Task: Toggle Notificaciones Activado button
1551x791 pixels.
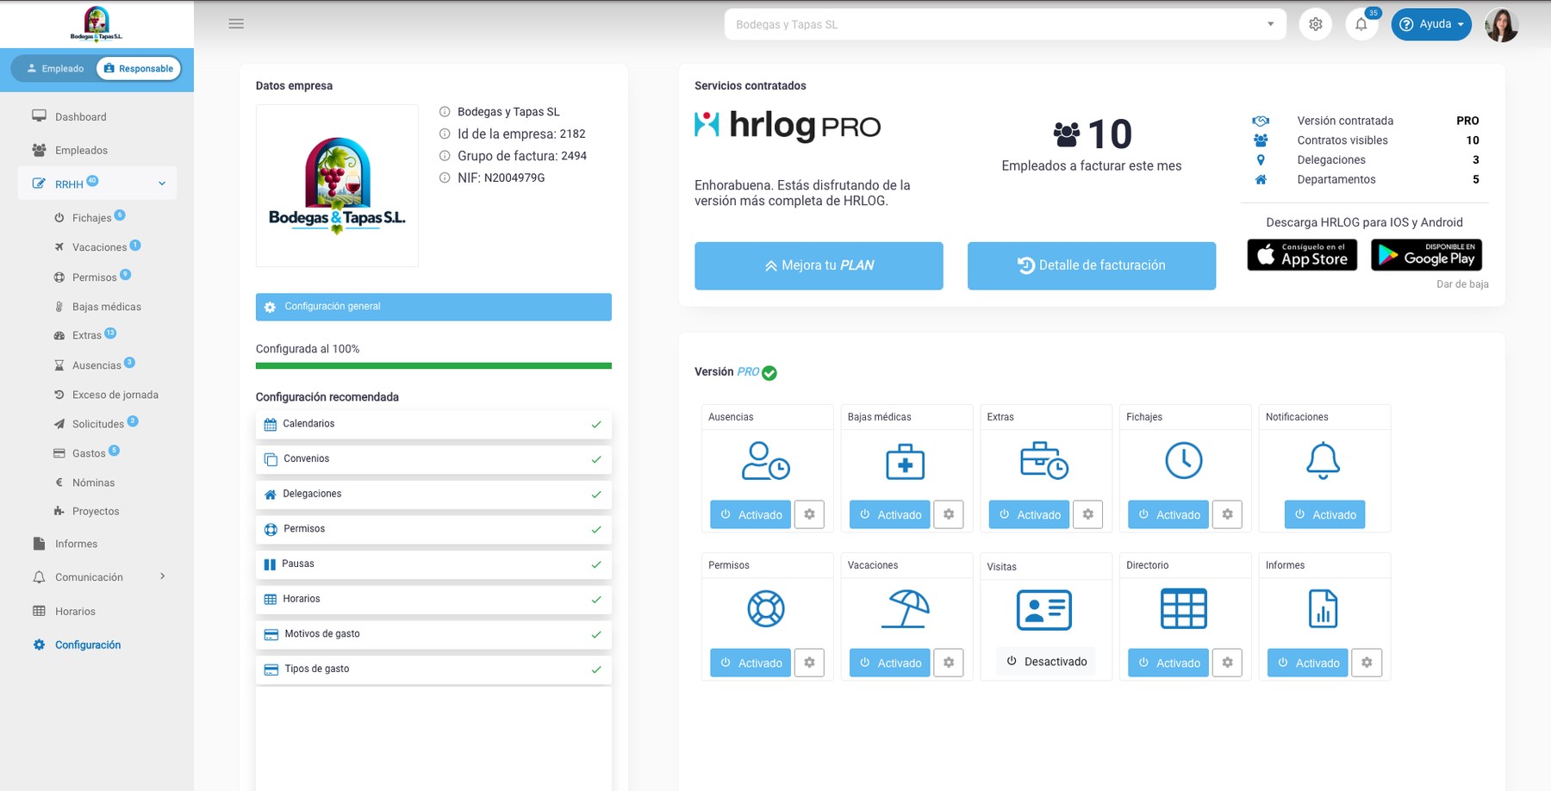Action: pyautogui.click(x=1324, y=514)
